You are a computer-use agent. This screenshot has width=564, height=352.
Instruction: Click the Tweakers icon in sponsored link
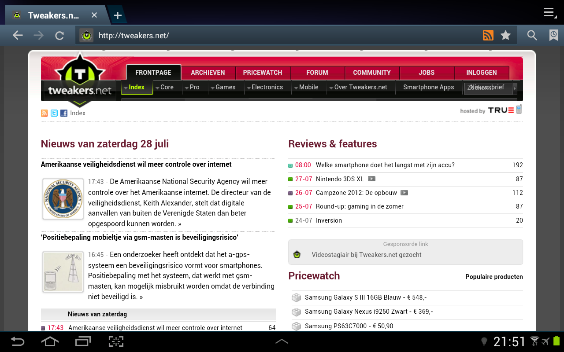point(297,254)
